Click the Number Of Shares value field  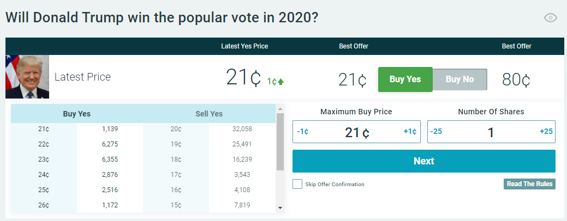click(x=491, y=132)
